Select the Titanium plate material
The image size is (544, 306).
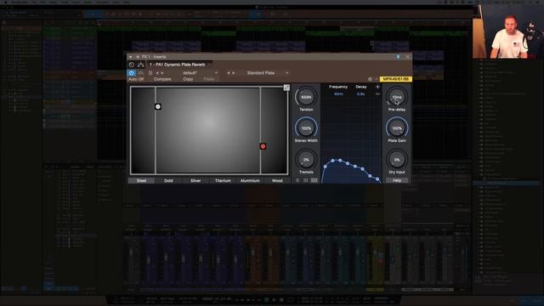coord(223,180)
